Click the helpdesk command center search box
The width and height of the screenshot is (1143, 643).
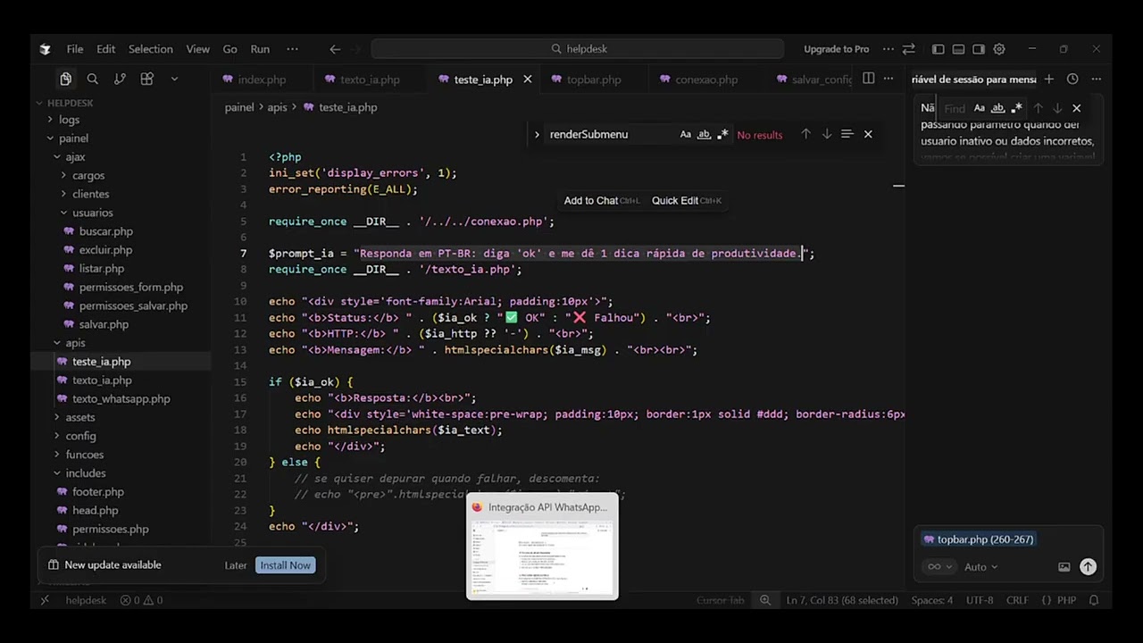(x=578, y=49)
